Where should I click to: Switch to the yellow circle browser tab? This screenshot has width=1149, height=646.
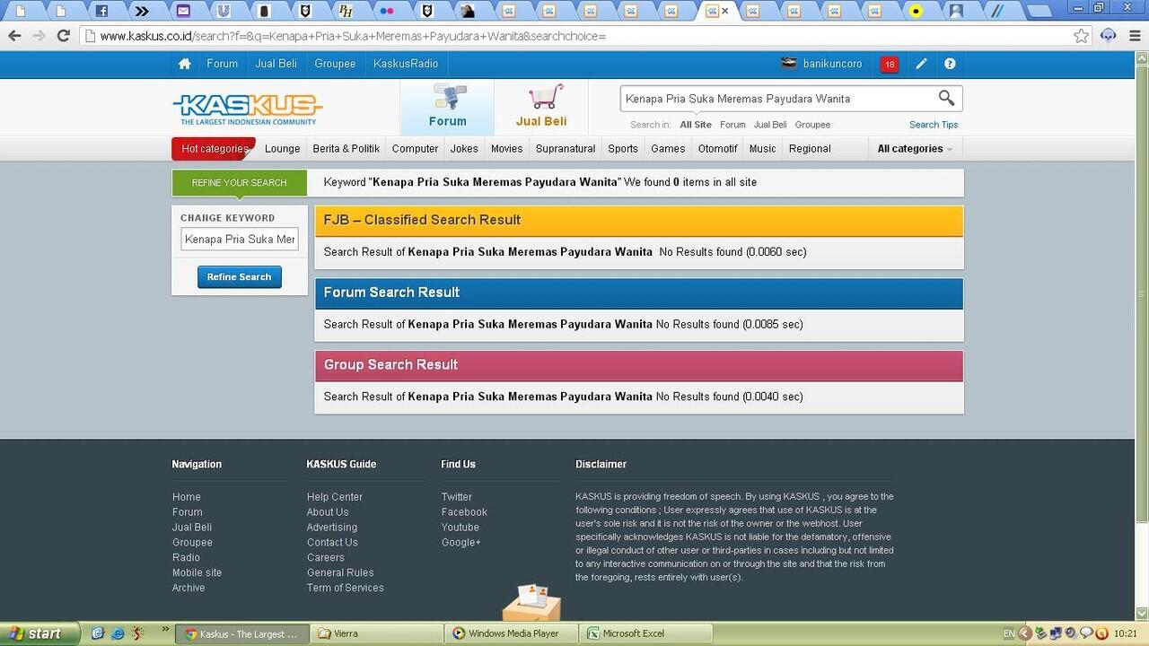(x=916, y=12)
